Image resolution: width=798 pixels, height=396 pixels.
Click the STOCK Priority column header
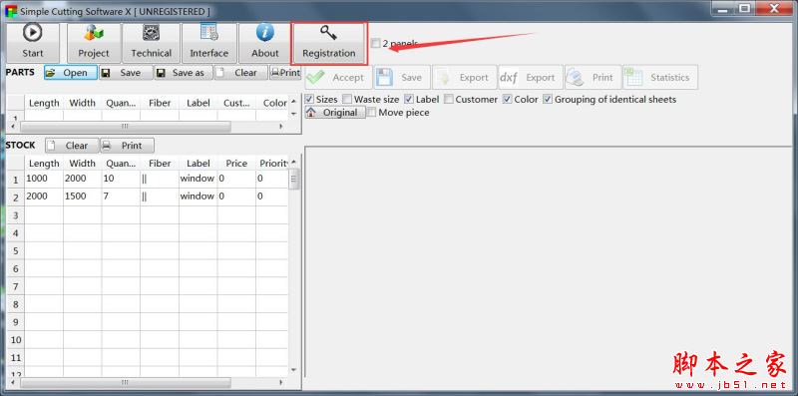coord(272,164)
